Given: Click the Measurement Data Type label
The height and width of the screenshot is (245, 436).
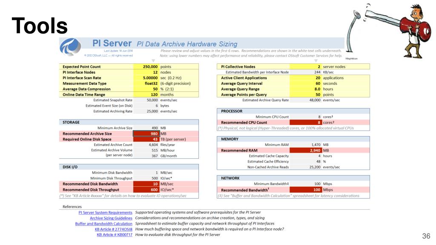Looking at the screenshot, I should [85, 83].
